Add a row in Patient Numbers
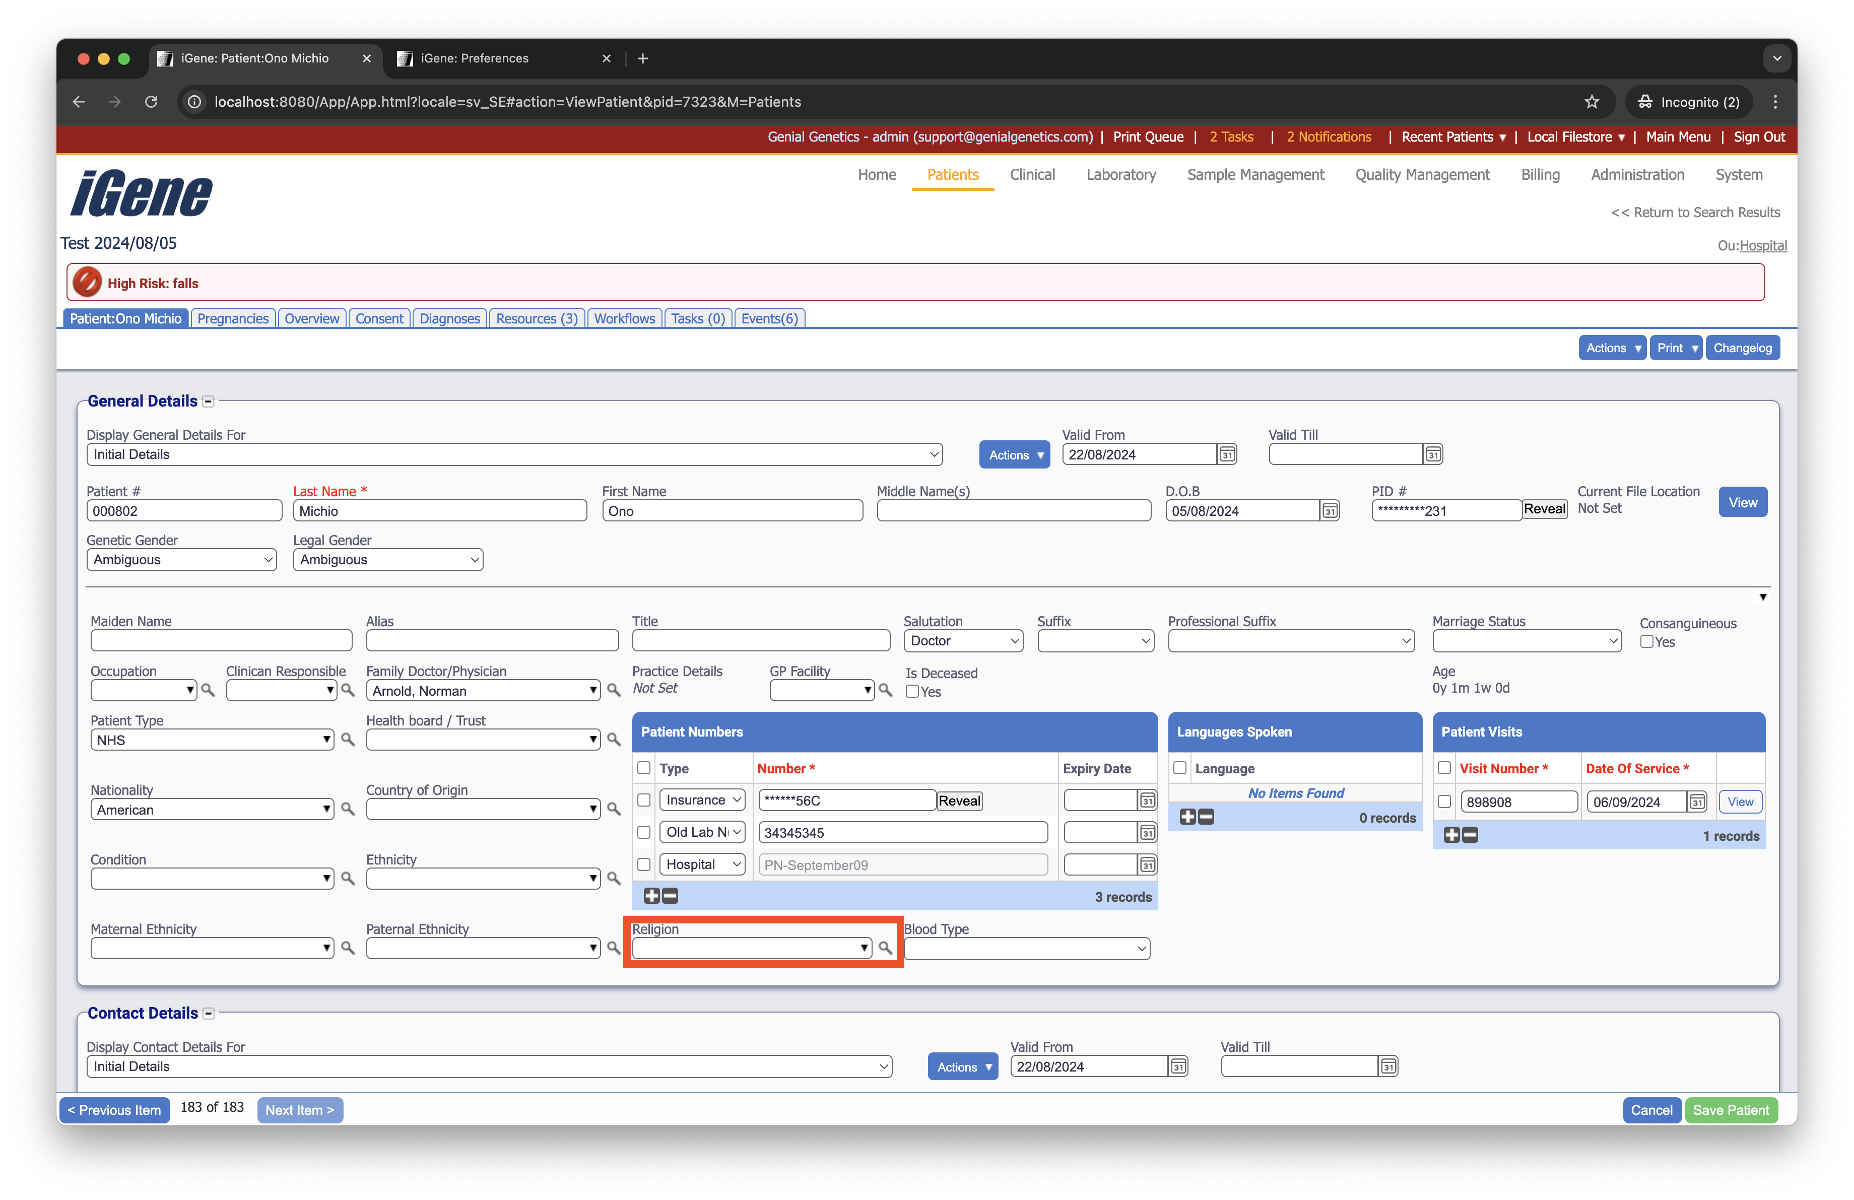Image resolution: width=1854 pixels, height=1200 pixels. (x=651, y=896)
